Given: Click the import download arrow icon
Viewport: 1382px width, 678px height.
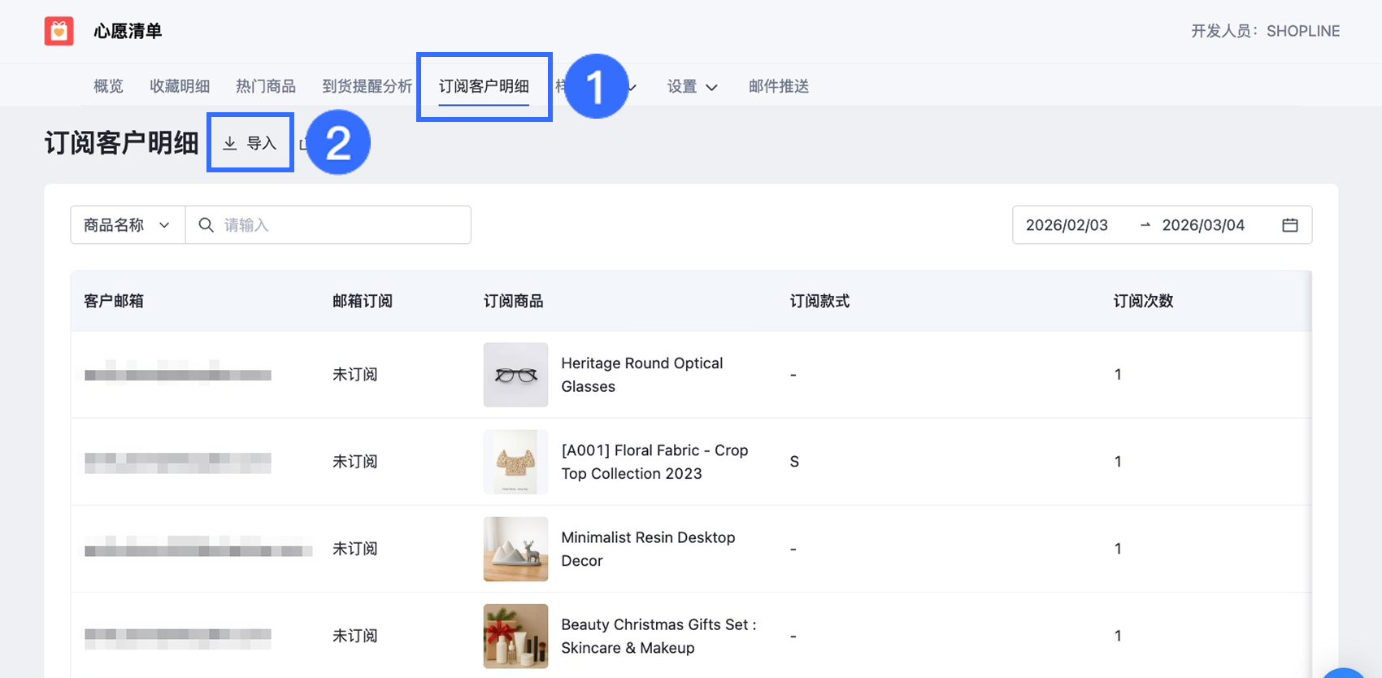Looking at the screenshot, I should pos(230,143).
